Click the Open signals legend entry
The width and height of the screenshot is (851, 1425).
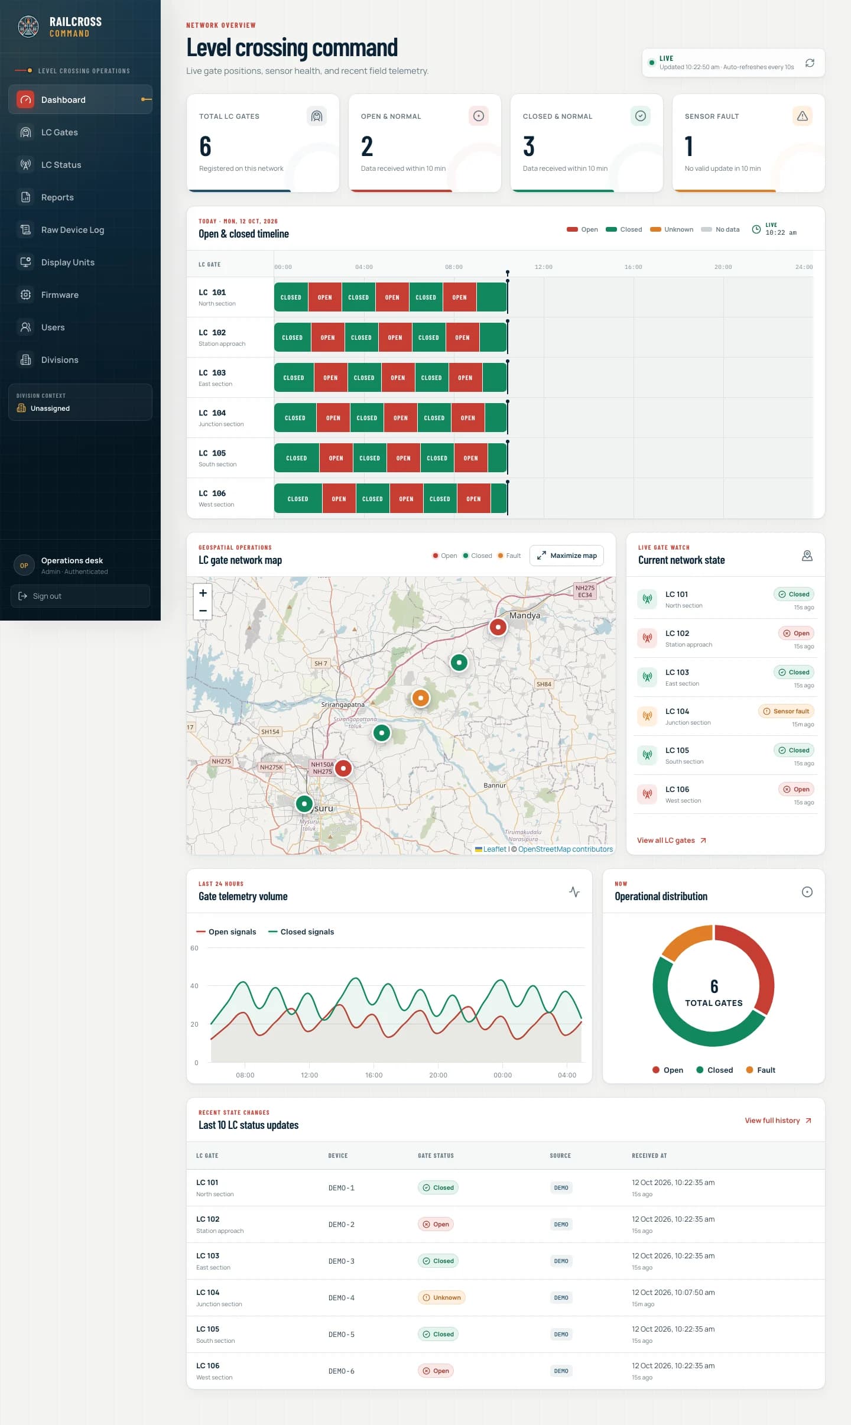click(226, 932)
